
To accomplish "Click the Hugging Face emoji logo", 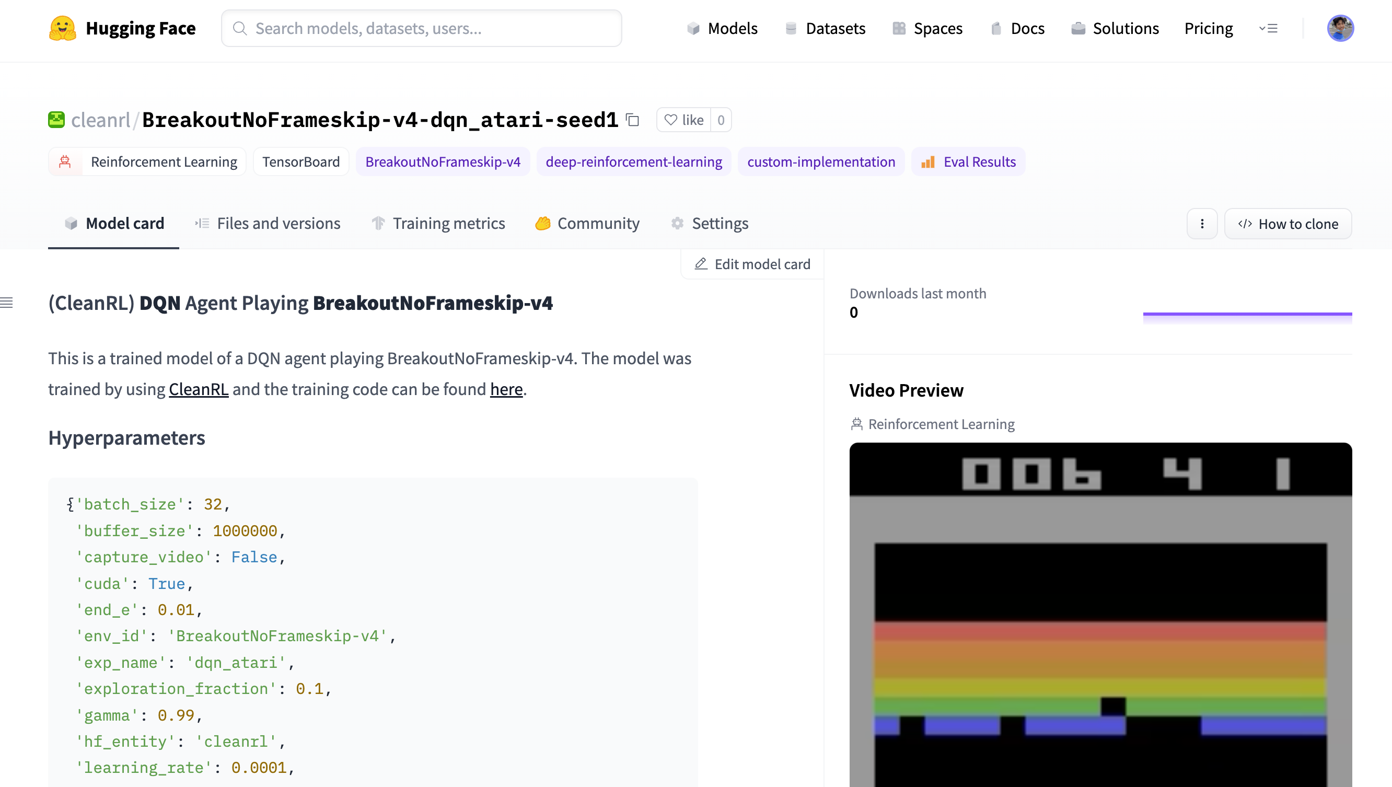I will pyautogui.click(x=62, y=28).
